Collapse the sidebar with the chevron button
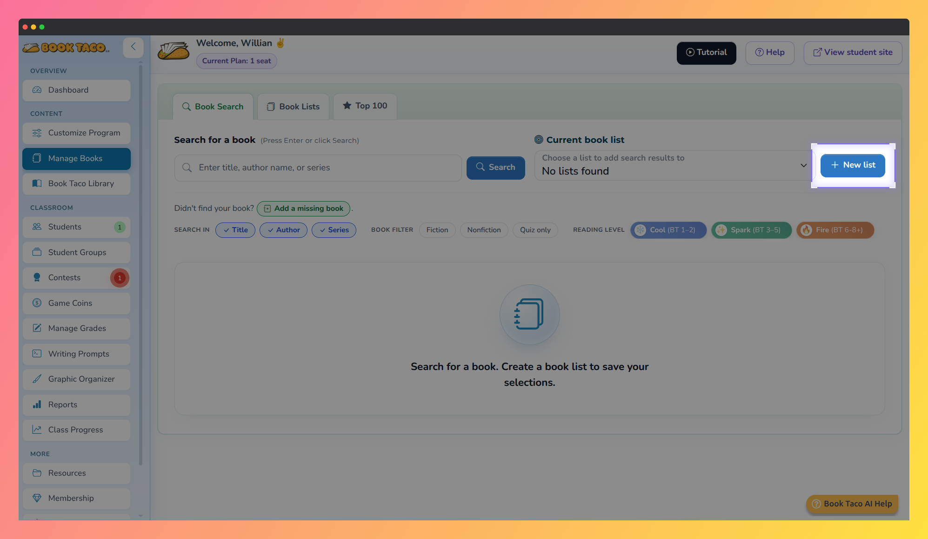Screen dimensions: 928x539 133,47
